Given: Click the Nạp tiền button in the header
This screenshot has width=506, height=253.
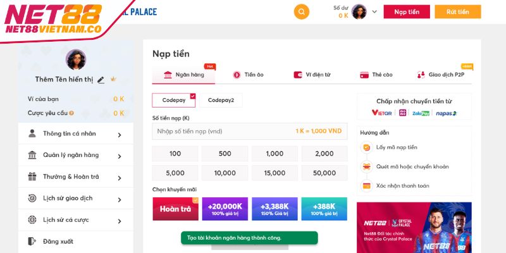Looking at the screenshot, I should 407,12.
